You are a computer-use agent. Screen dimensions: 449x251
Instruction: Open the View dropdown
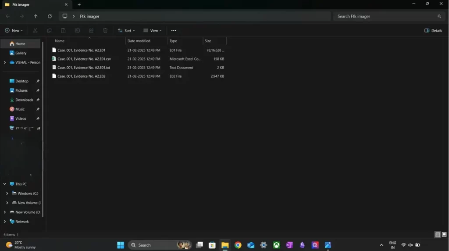pos(153,31)
